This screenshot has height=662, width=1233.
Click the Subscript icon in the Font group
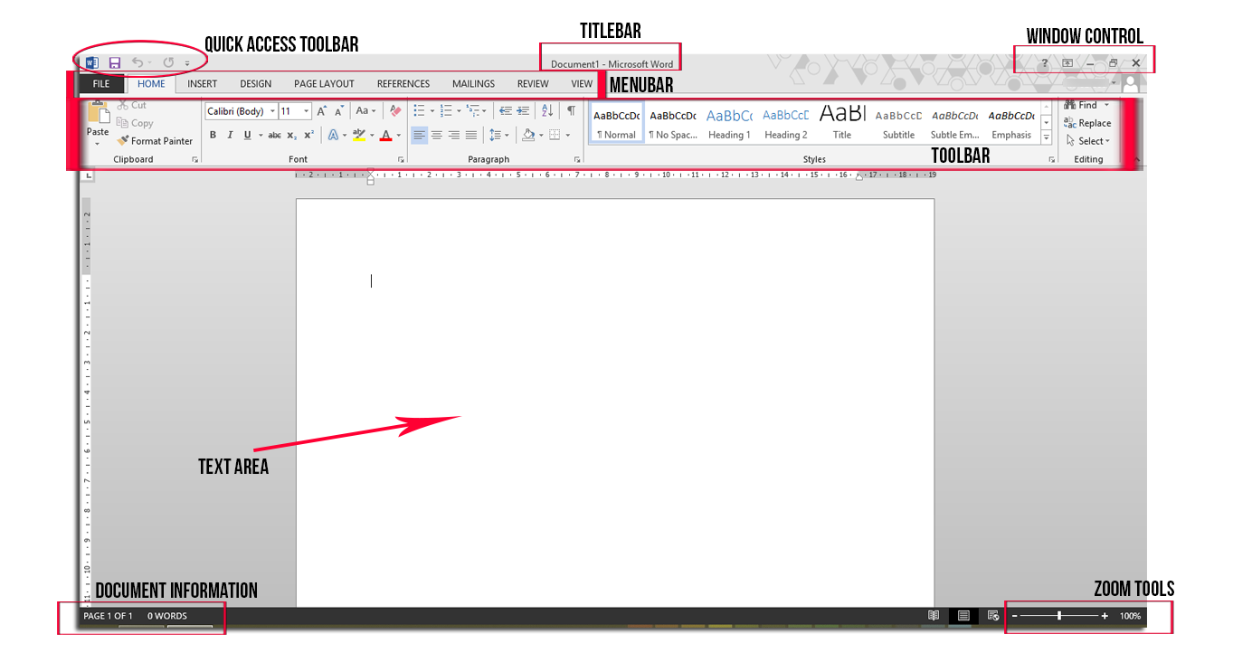coord(291,134)
